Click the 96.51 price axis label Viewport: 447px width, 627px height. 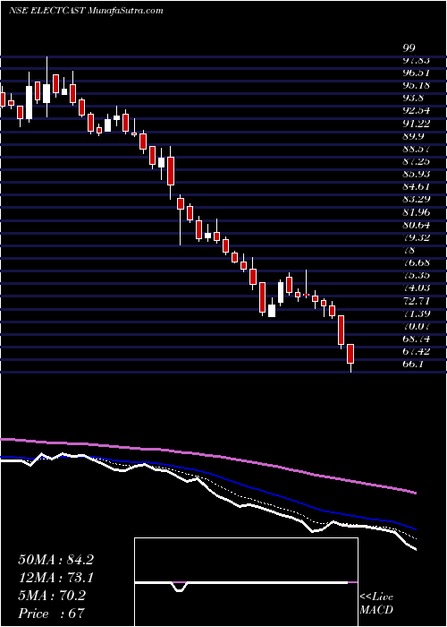pos(417,73)
